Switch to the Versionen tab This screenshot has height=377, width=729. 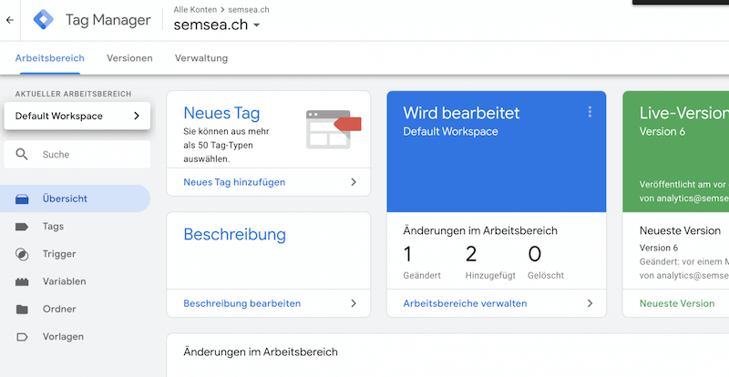(x=129, y=58)
